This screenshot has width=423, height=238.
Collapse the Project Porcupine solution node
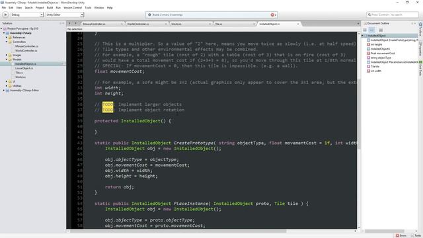tap(1, 28)
